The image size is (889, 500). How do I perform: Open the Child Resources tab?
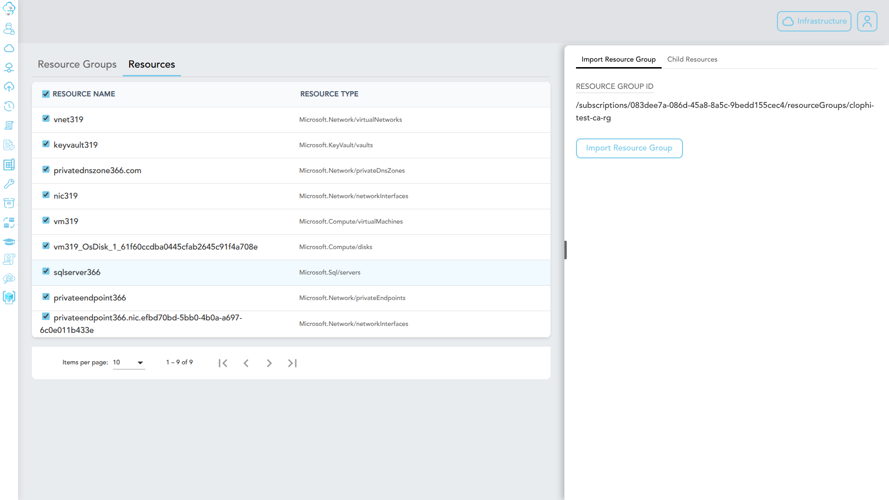[x=692, y=59]
